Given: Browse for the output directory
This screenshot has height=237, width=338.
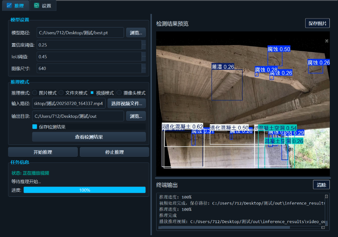Looking at the screenshot, I should (x=135, y=116).
